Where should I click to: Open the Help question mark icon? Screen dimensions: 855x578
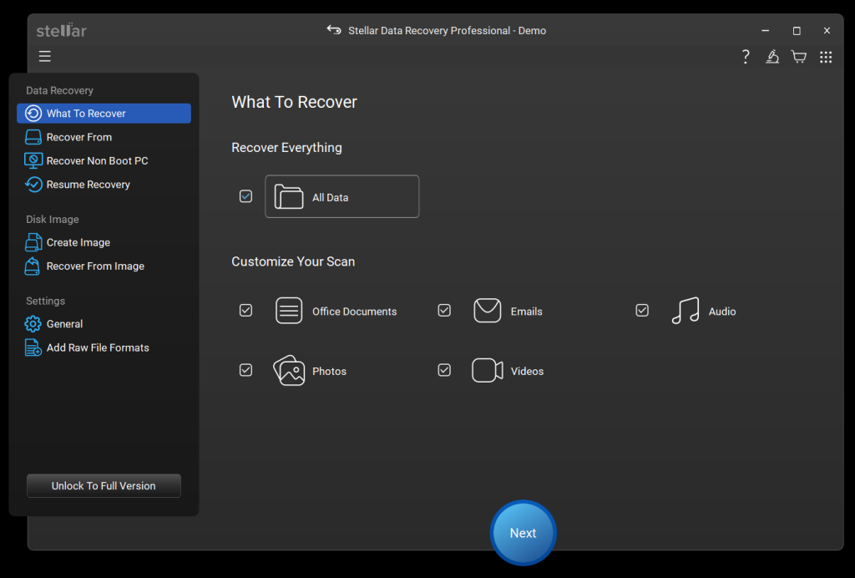(746, 57)
